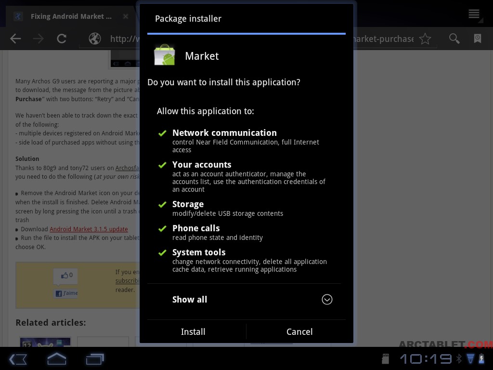
Task: Select the Package installer title
Action: click(x=188, y=19)
